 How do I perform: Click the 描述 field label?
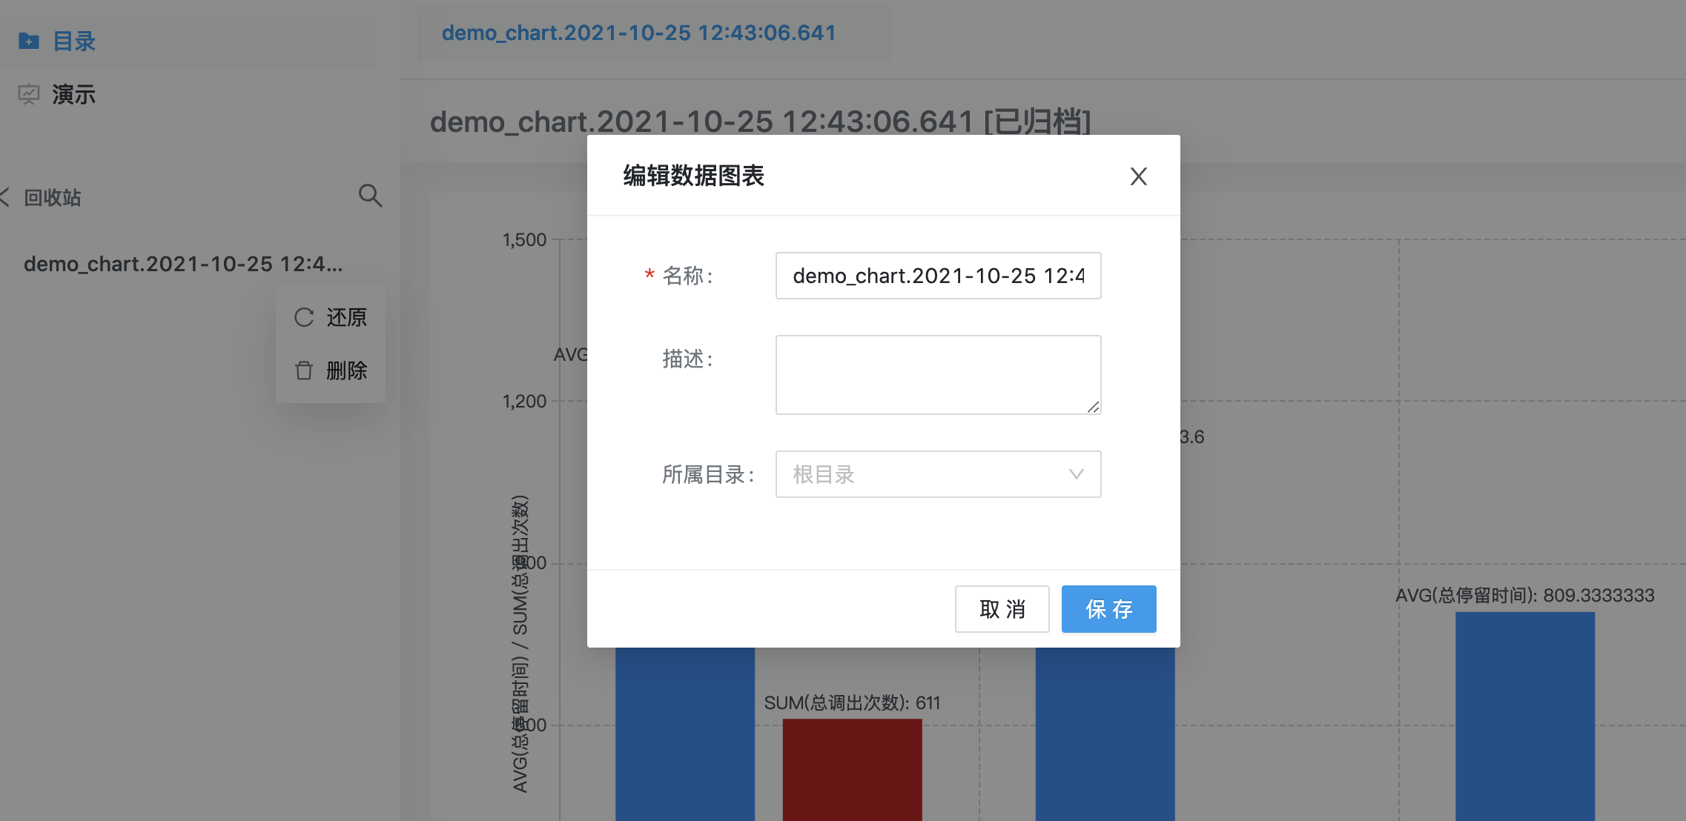coord(687,359)
